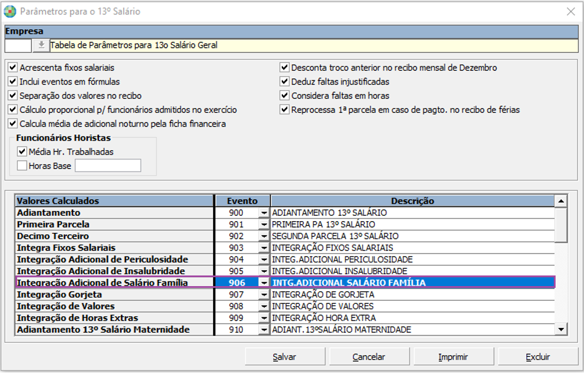584x373 pixels.
Task: Click the table scrollbar up arrow
Action: click(x=561, y=201)
